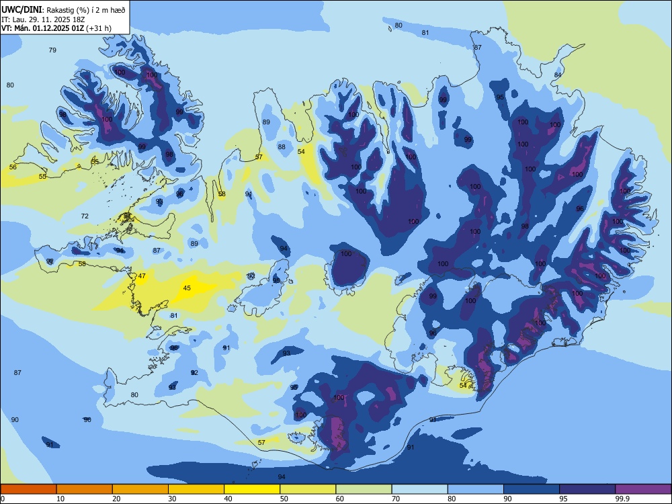This screenshot has height=504, width=672.
Task: Click the 94 value over southern ocean
Action: (x=282, y=477)
